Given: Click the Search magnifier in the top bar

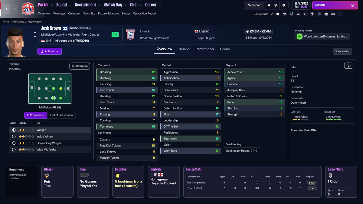Looking at the screenshot, I should (x=254, y=5).
